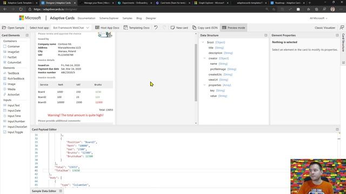
Task: Collapse the Data Structure panel
Action: coord(265,35)
